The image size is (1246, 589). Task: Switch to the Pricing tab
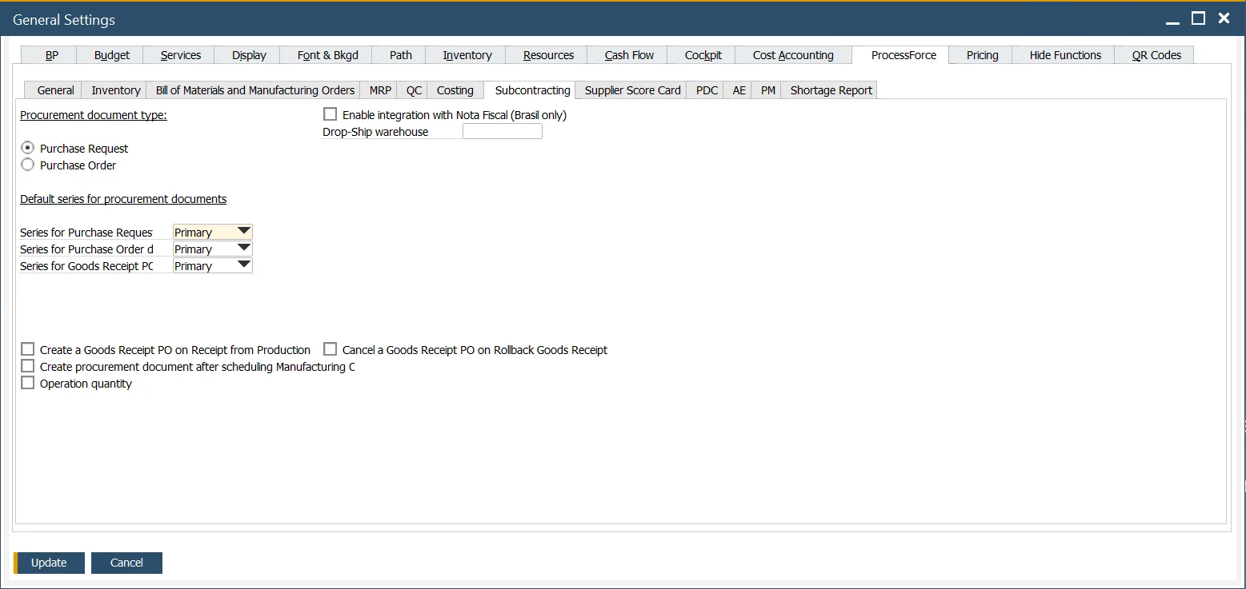coord(980,54)
